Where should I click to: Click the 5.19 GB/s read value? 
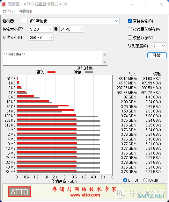tap(153, 139)
